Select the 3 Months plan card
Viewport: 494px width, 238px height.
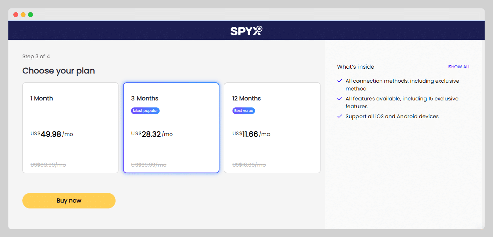coord(171,128)
